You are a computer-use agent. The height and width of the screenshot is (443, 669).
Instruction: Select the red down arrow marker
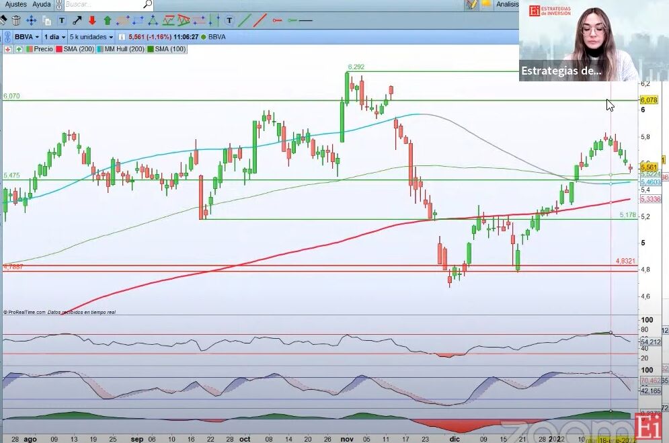pyautogui.click(x=92, y=20)
